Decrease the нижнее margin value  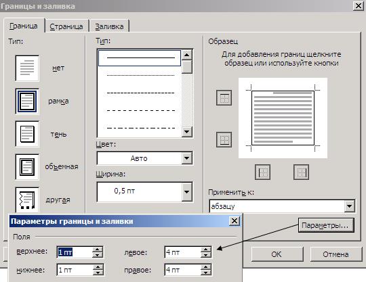coord(98,273)
